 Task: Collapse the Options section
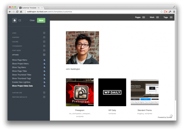click(44, 54)
